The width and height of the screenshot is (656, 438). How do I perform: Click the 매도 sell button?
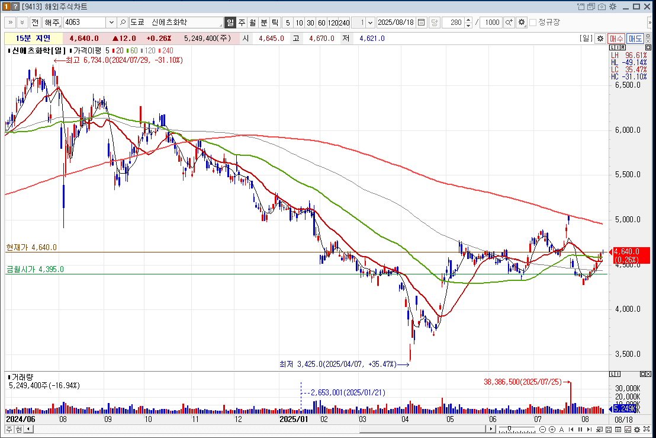point(635,39)
